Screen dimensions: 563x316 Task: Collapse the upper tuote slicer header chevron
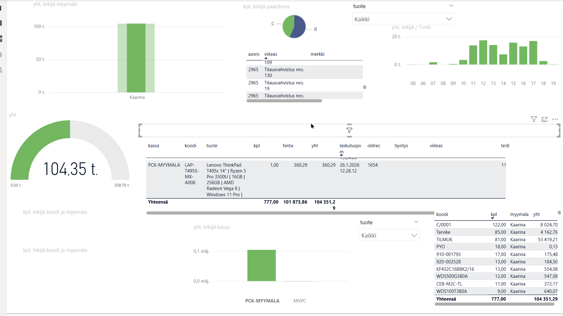pyautogui.click(x=451, y=6)
